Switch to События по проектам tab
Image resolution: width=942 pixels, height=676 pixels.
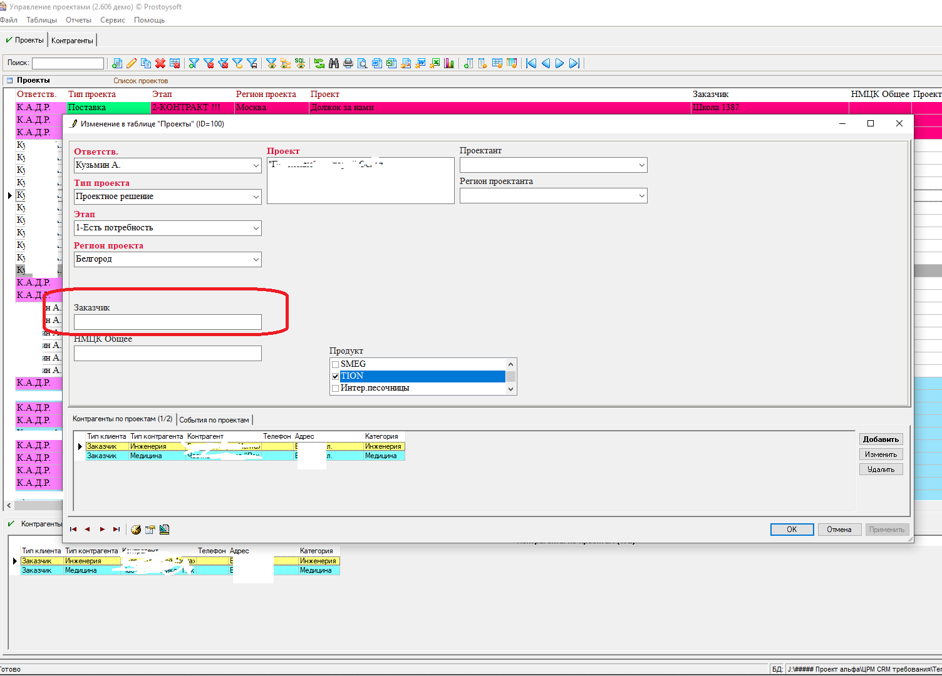(x=214, y=420)
